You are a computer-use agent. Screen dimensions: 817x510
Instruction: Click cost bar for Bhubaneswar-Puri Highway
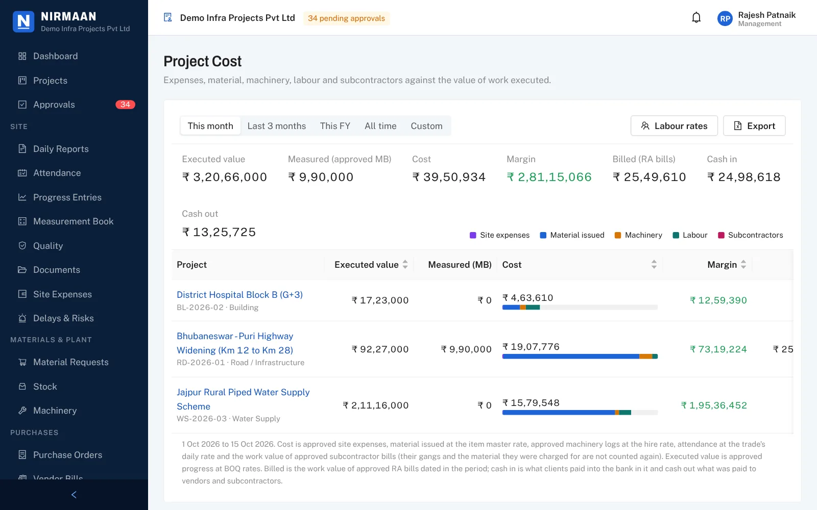coord(580,356)
